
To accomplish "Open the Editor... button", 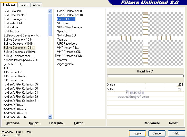I will coord(80,123).
